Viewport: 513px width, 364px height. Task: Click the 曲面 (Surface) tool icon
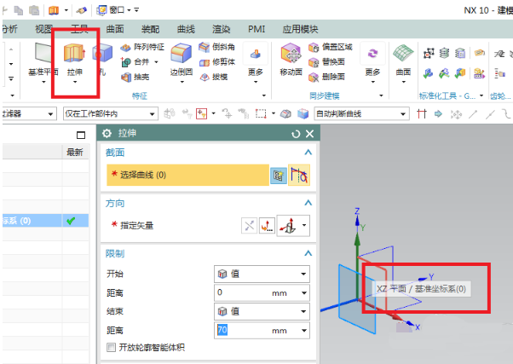point(403,56)
